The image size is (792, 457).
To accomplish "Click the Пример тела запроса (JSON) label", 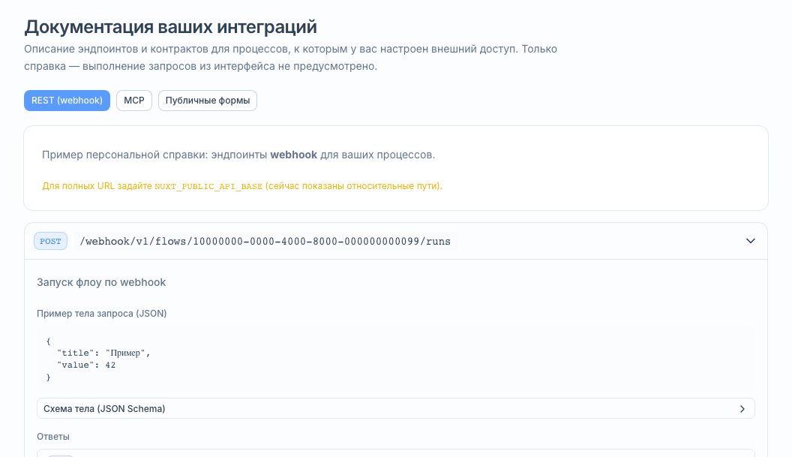I will (101, 314).
